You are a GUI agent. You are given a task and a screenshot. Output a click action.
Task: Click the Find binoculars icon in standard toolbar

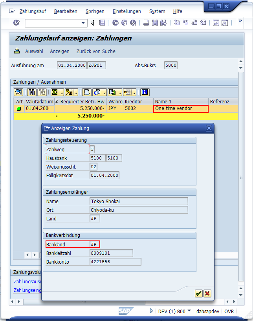point(155,22)
